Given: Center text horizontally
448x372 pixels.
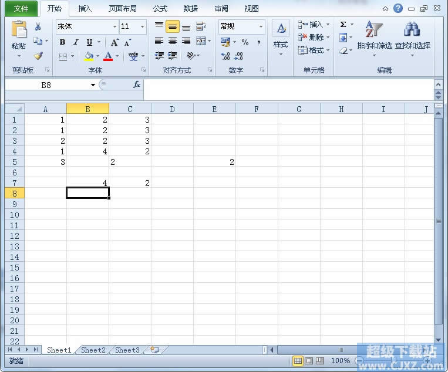Looking at the screenshot, I should 173,41.
